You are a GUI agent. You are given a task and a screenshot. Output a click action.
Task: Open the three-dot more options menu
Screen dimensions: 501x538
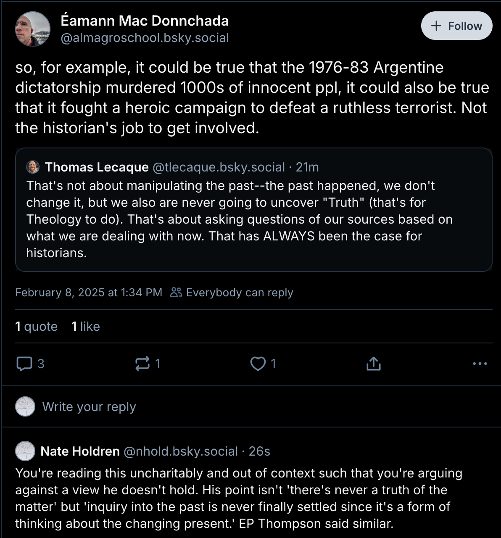tap(480, 364)
